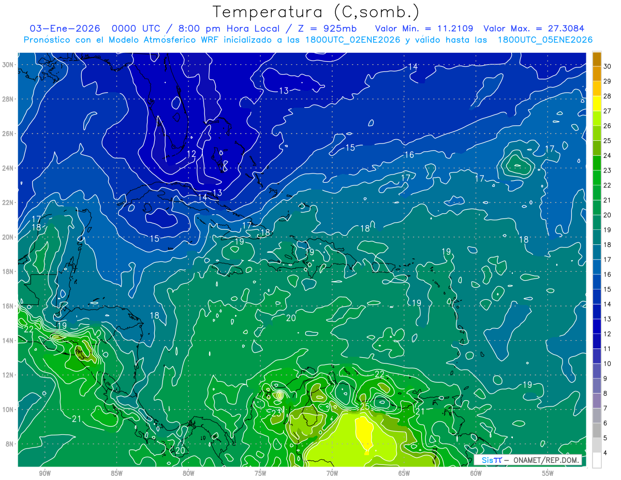Click the bright yellow hottest patch near 68W

(364, 434)
